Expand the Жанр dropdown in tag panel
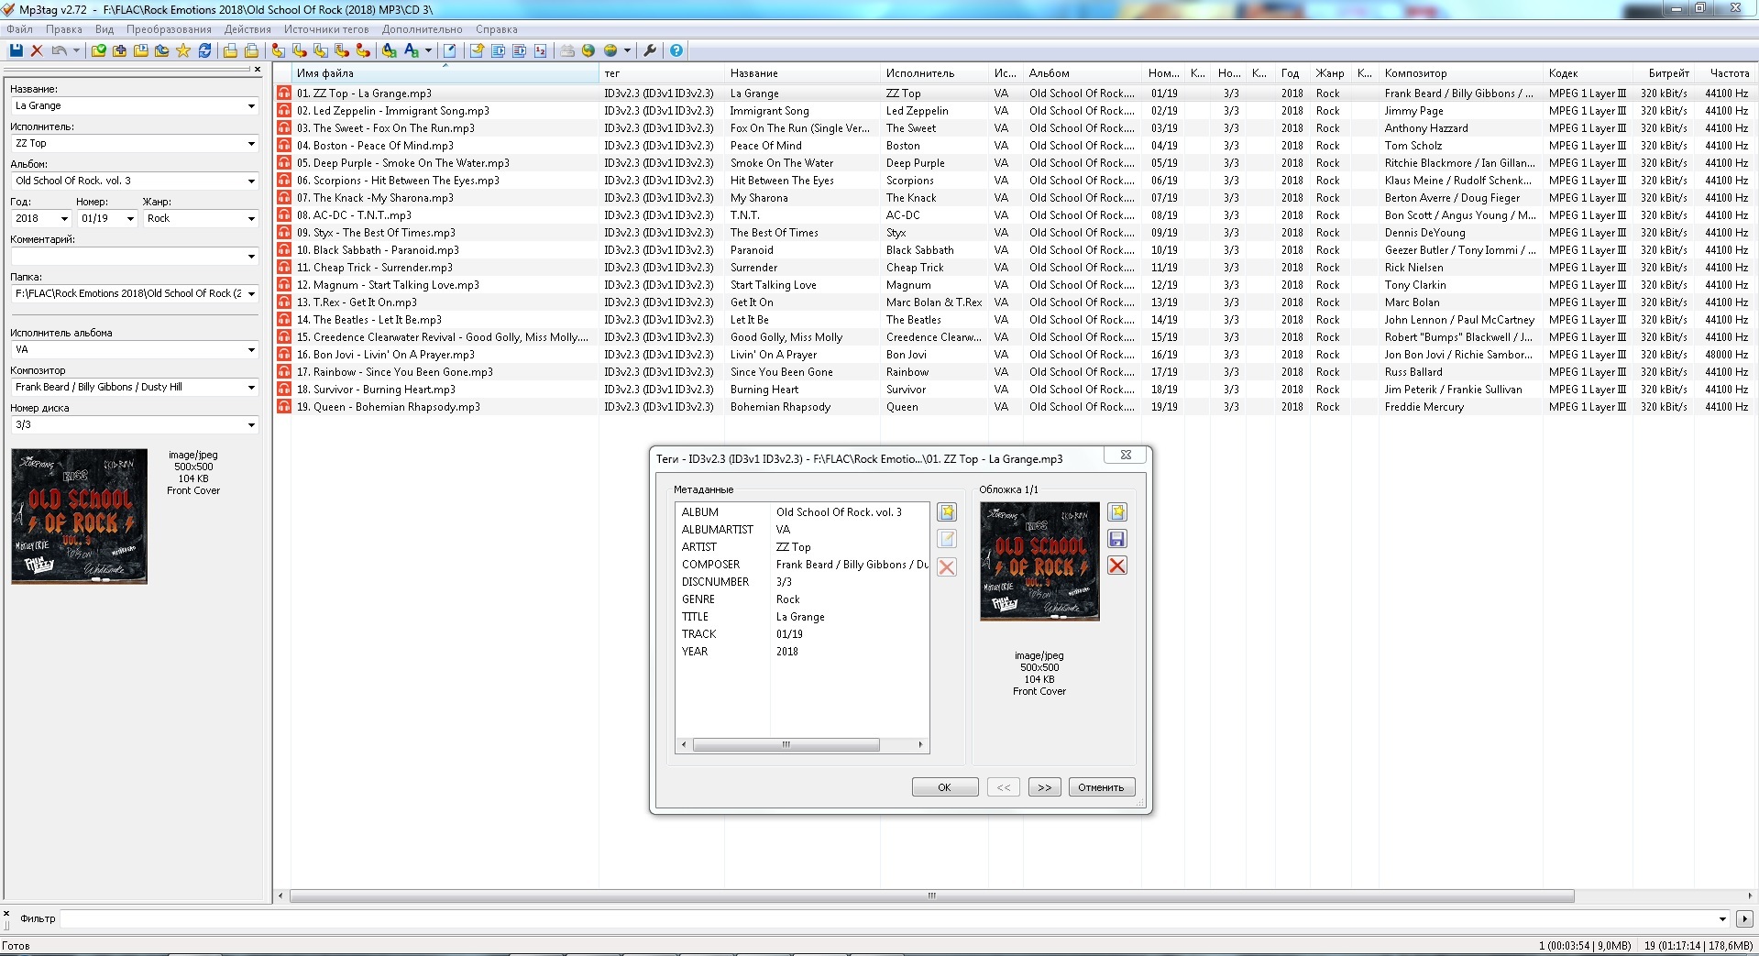Image resolution: width=1759 pixels, height=956 pixels. pos(251,218)
